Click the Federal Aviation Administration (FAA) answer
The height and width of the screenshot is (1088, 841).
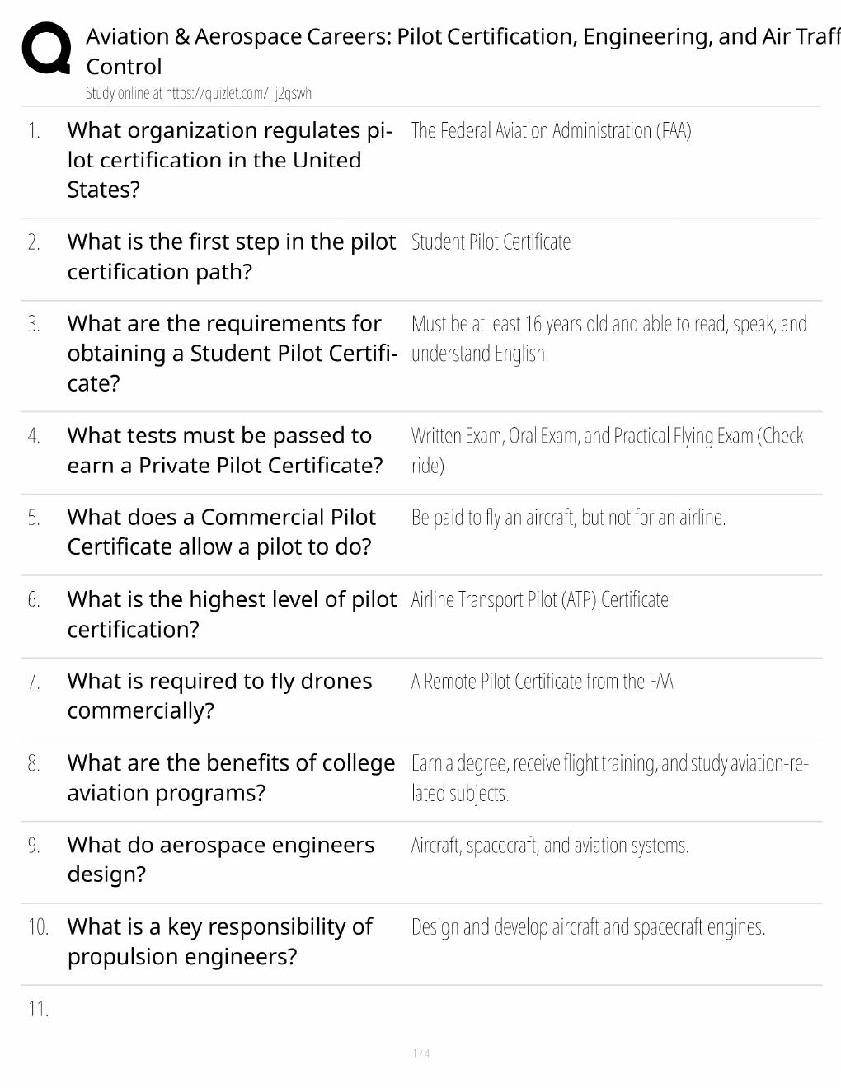pos(551,130)
